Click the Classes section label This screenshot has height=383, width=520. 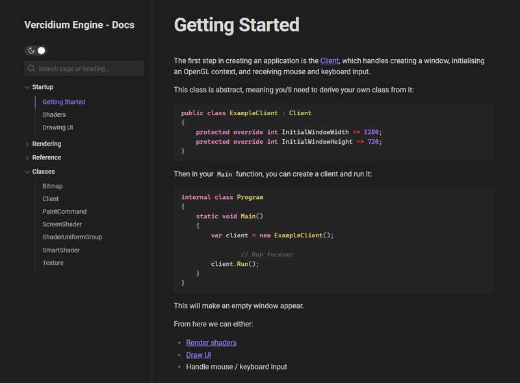coord(44,172)
